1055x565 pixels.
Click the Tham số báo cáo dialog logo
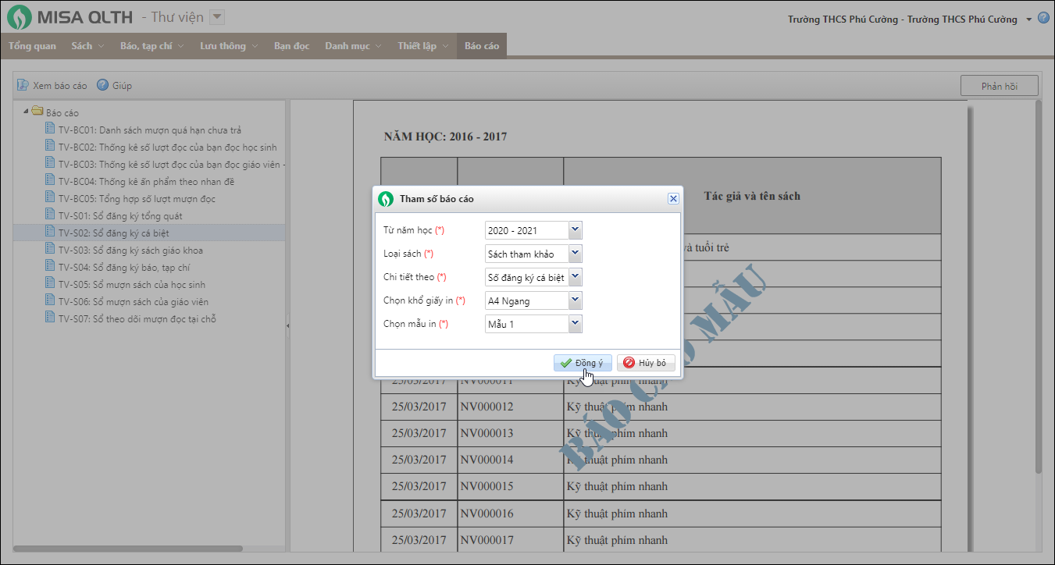click(x=386, y=199)
